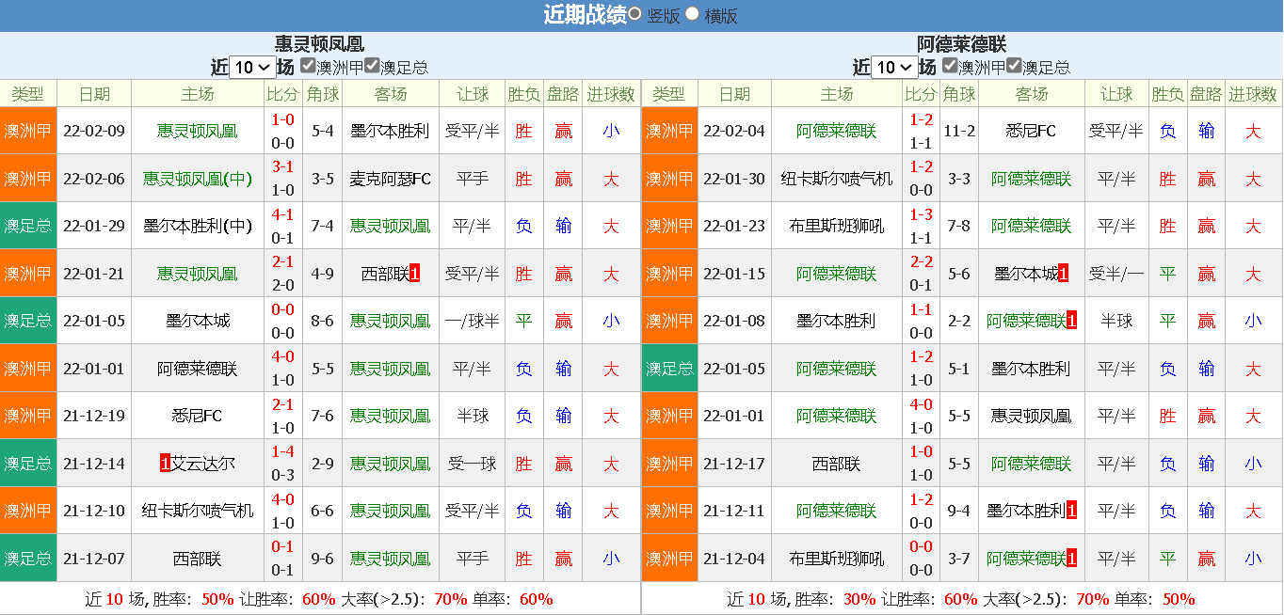The image size is (1284, 615).
Task: Click the 2-2 score in 22-01-15 row
Action: pyautogui.click(x=922, y=261)
